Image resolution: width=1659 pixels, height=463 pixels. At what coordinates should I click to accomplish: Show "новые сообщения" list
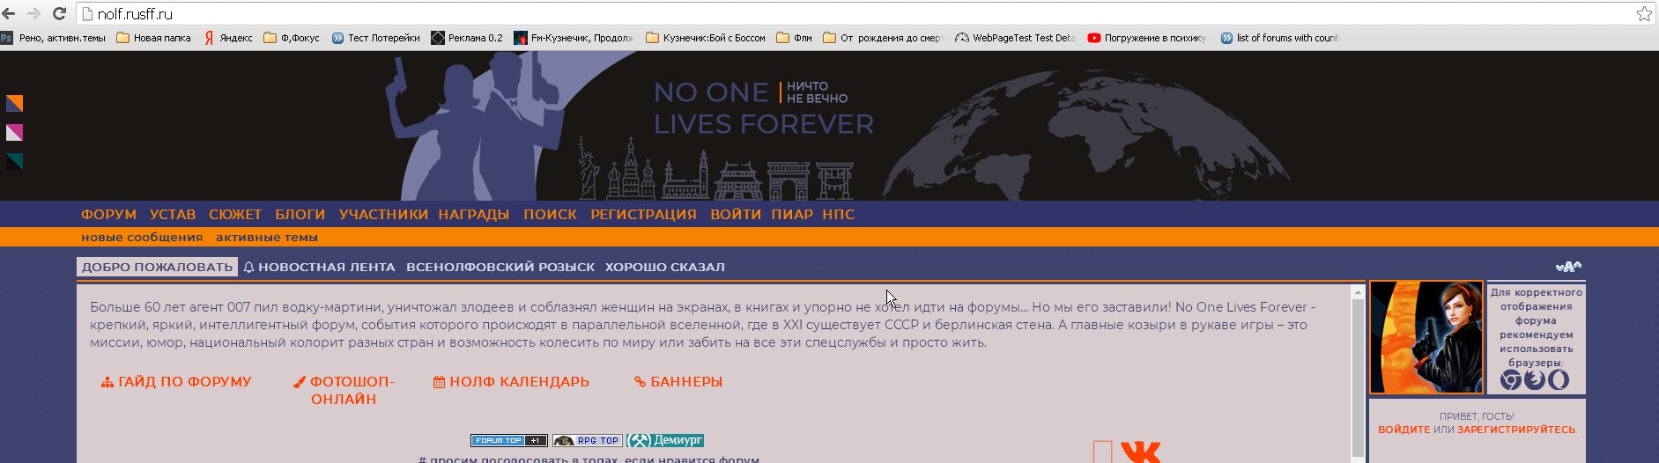point(142,237)
